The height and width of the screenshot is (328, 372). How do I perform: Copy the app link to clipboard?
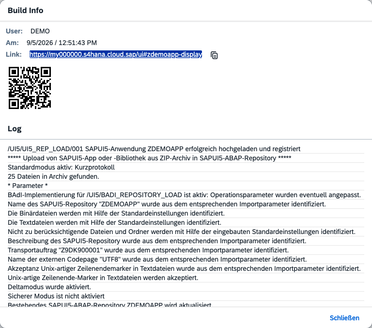click(214, 55)
